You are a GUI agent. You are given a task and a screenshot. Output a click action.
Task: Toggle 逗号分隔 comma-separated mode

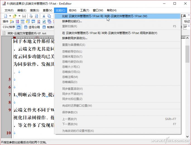tap(32, 27)
